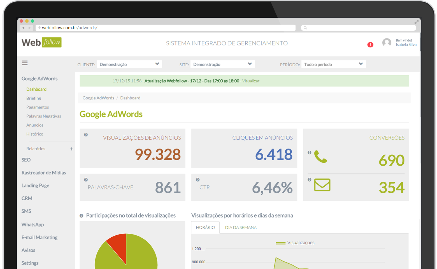
Task: Click the 861 palavras-chave value
Action: pyautogui.click(x=168, y=187)
